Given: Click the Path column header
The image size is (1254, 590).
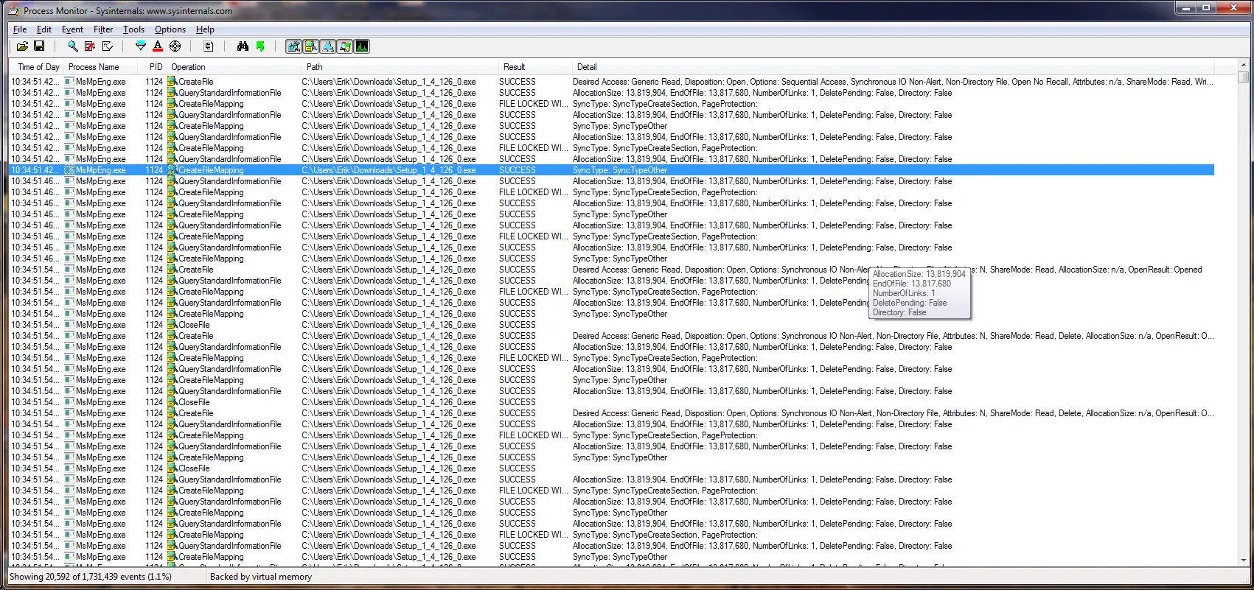Looking at the screenshot, I should click(x=399, y=67).
